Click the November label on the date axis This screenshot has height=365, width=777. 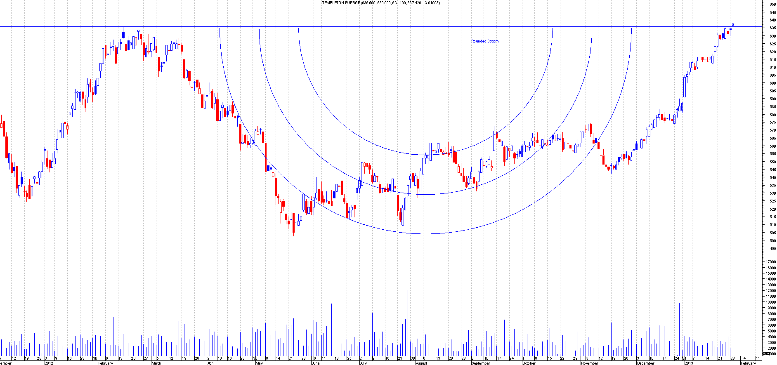click(x=589, y=363)
